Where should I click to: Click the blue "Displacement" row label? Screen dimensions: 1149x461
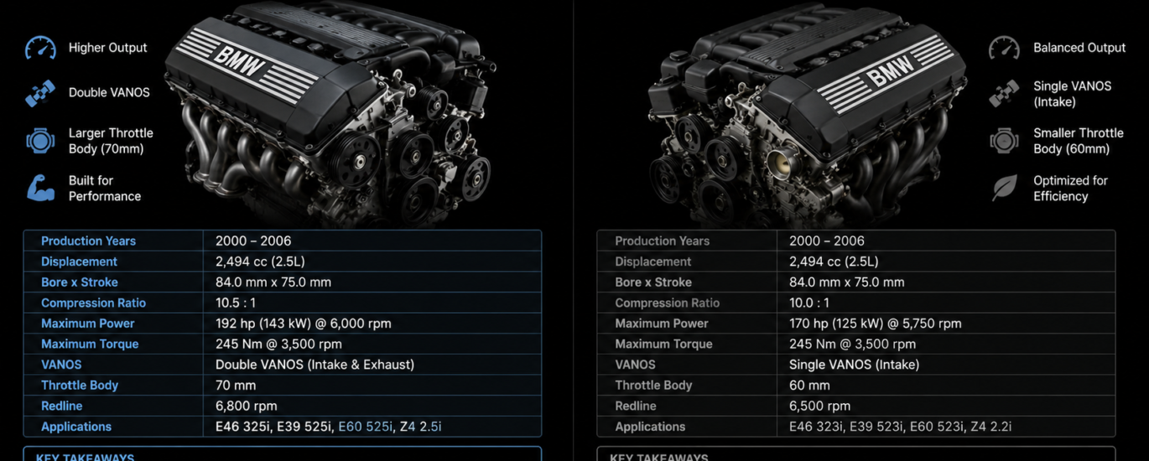point(79,262)
